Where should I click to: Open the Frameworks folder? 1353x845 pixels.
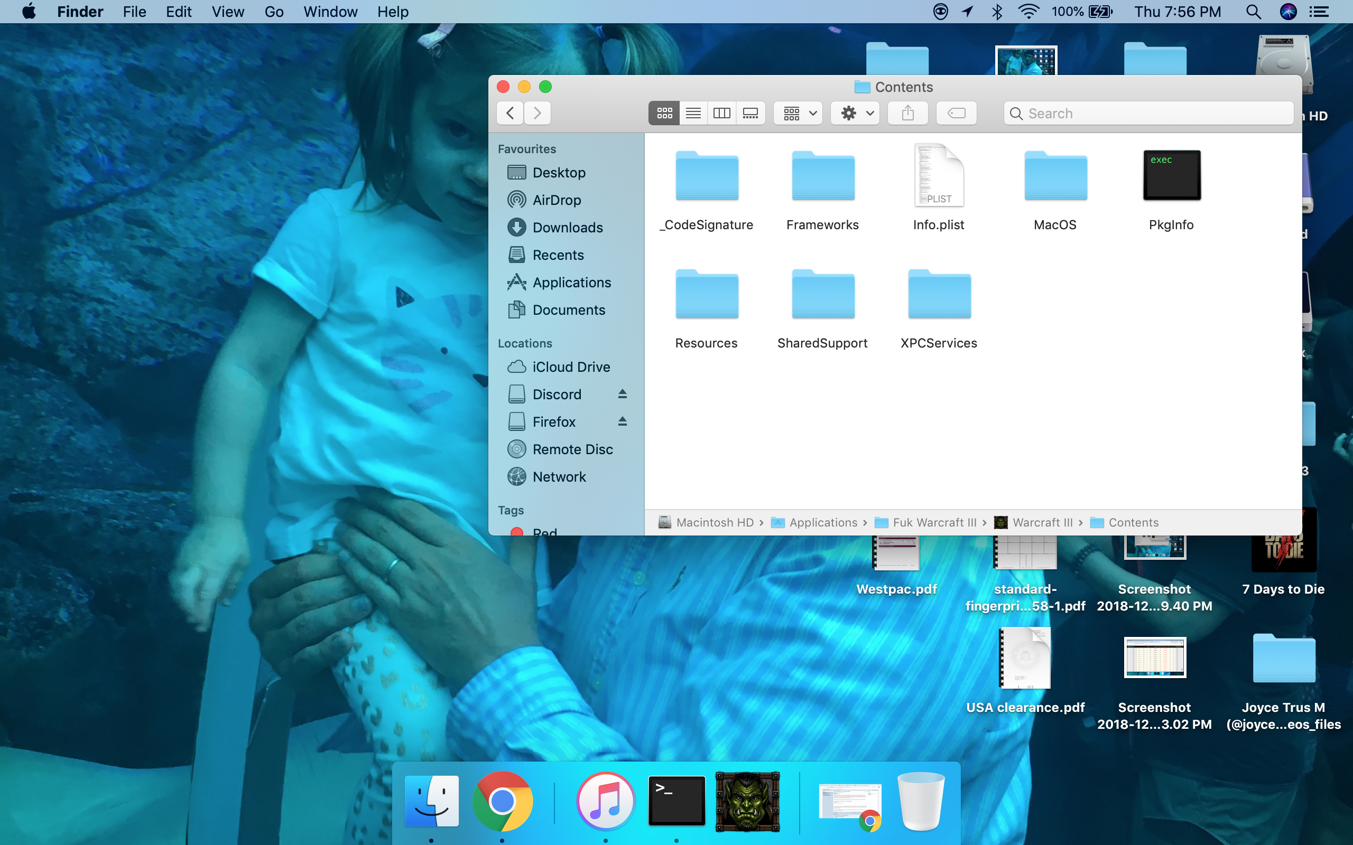click(823, 176)
